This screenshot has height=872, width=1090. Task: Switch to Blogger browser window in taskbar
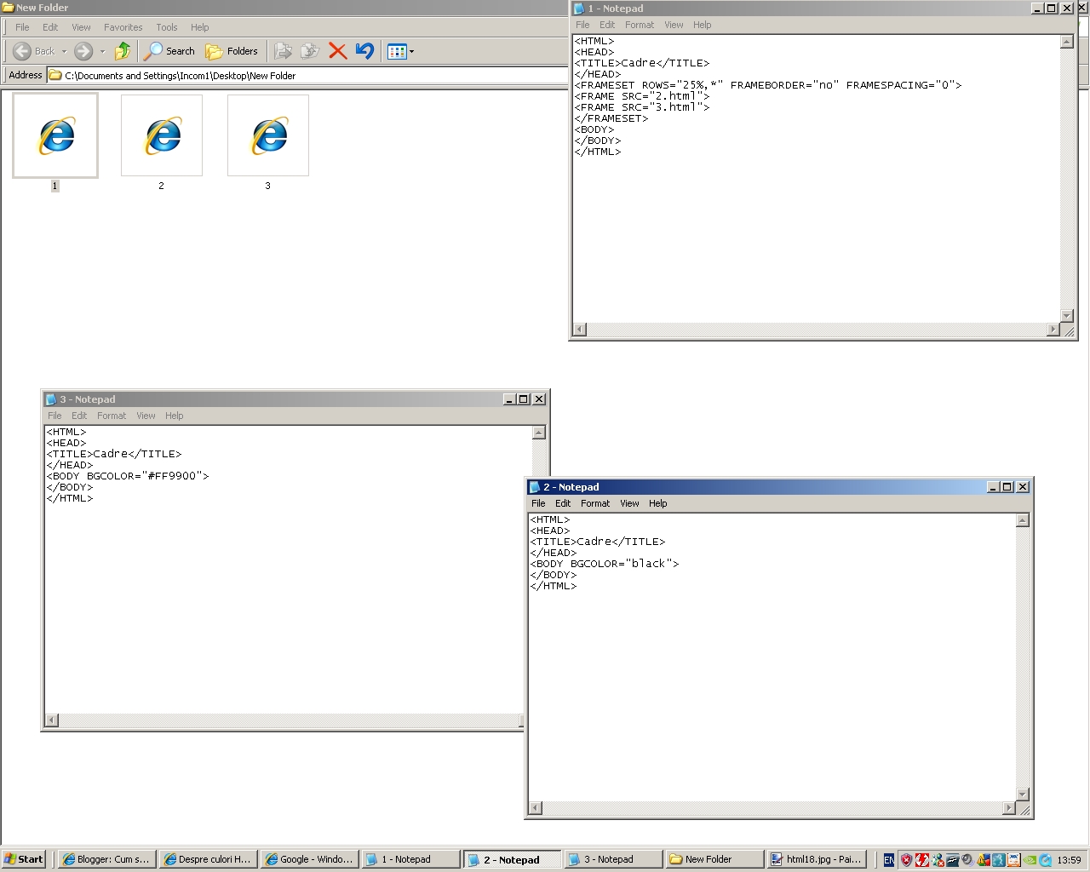106,859
